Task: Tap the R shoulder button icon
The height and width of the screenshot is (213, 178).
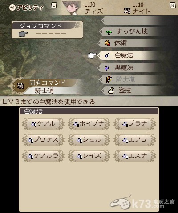Action: click(x=173, y=5)
